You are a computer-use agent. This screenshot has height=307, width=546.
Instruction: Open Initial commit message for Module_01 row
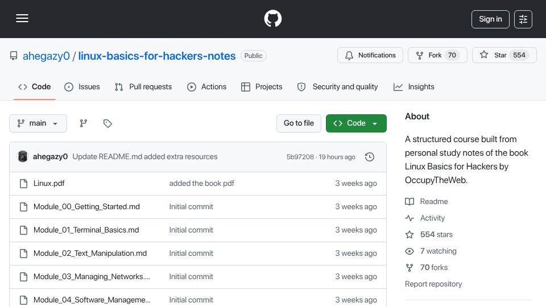(191, 230)
